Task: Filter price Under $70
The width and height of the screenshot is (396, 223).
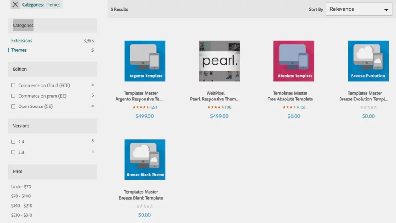Action: (21, 186)
